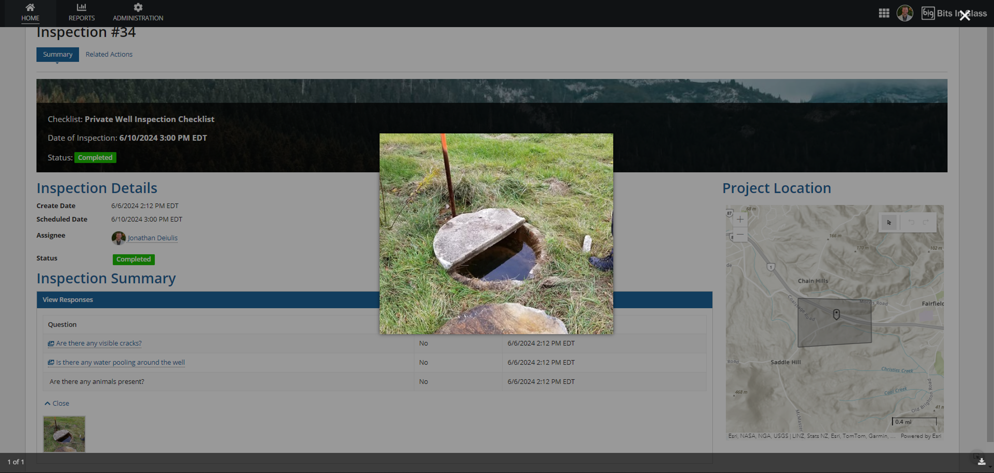Image resolution: width=994 pixels, height=473 pixels.
Task: Click the image icon beside water pooling question
Action: [x=51, y=362]
